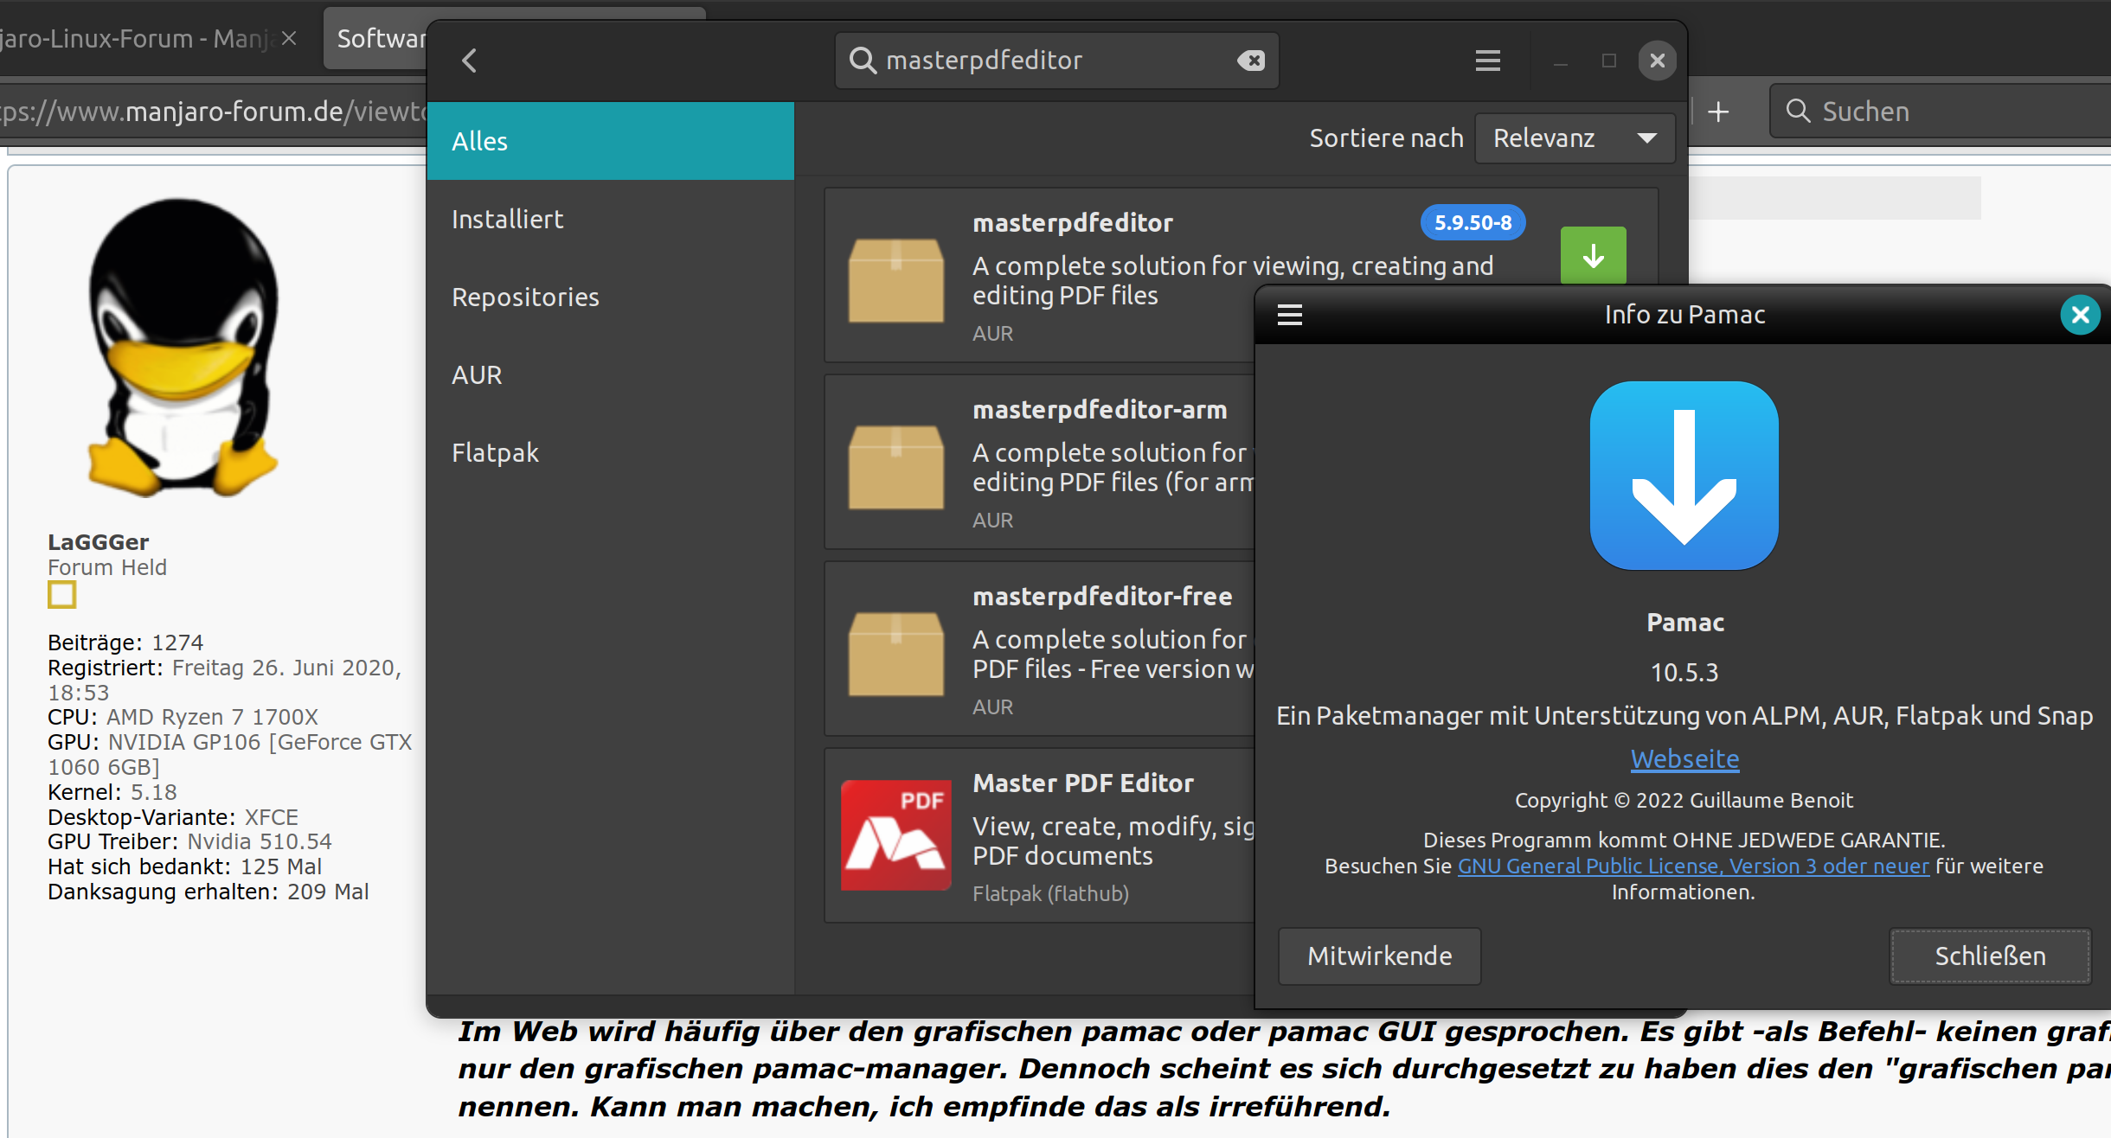Viewport: 2111px width, 1138px height.
Task: Open new browser tab with plus icon
Action: (x=1719, y=112)
